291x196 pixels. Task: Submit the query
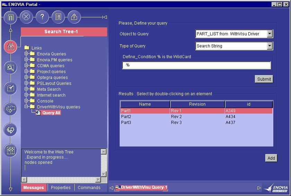(264, 79)
